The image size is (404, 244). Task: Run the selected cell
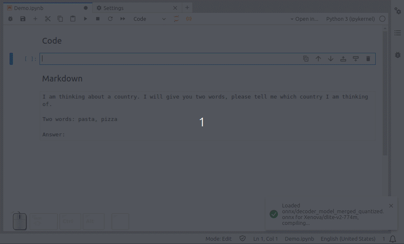point(85,19)
